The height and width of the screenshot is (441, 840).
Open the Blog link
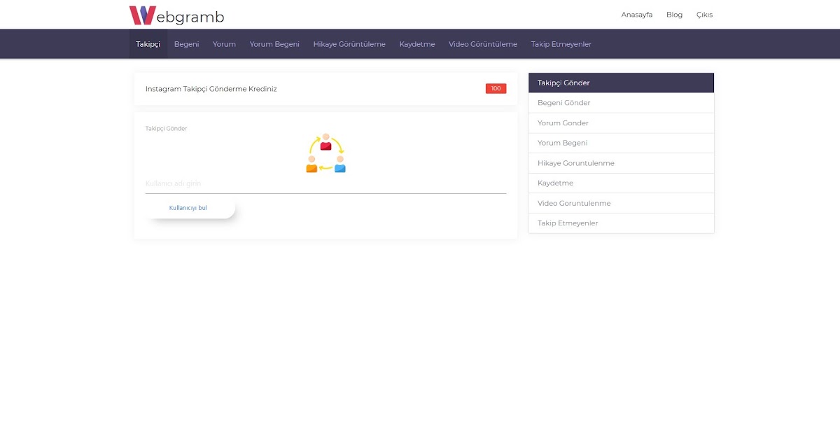click(674, 15)
